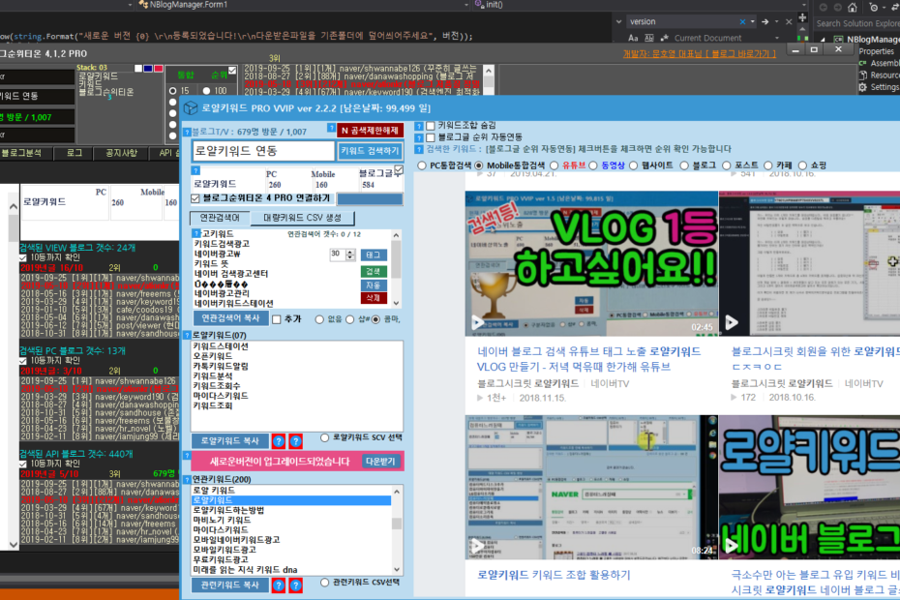Click help icon beside 로얄키워드(07) heading

[x=187, y=335]
